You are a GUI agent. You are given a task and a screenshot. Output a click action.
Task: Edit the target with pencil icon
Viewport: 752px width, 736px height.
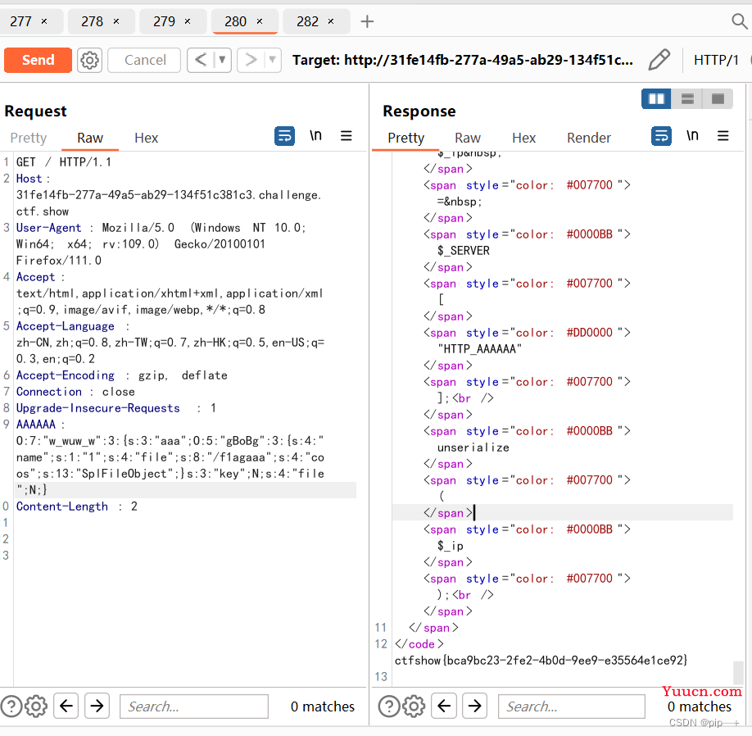(659, 60)
